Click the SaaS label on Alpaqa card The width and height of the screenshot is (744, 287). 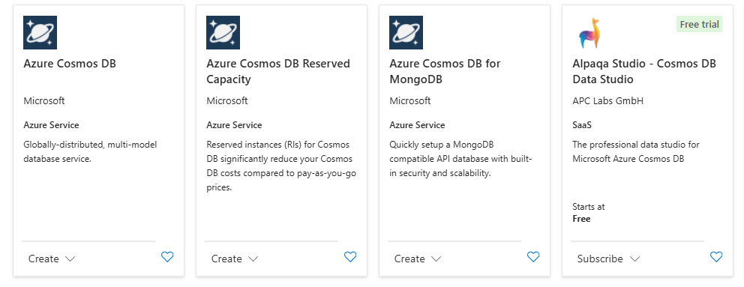(x=582, y=125)
